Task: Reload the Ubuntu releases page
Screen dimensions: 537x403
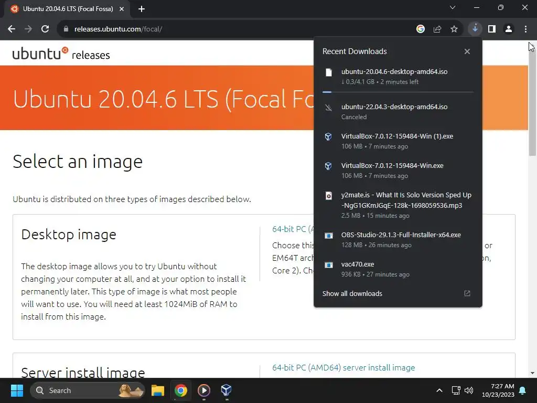Action: click(x=45, y=29)
